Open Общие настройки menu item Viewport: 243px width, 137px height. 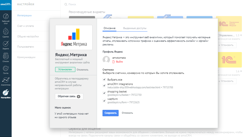(x=28, y=36)
